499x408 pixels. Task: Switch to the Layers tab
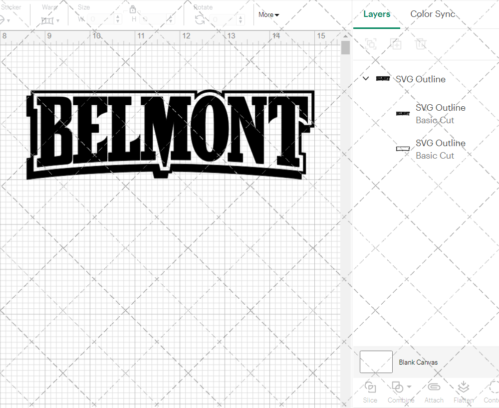[x=377, y=14]
